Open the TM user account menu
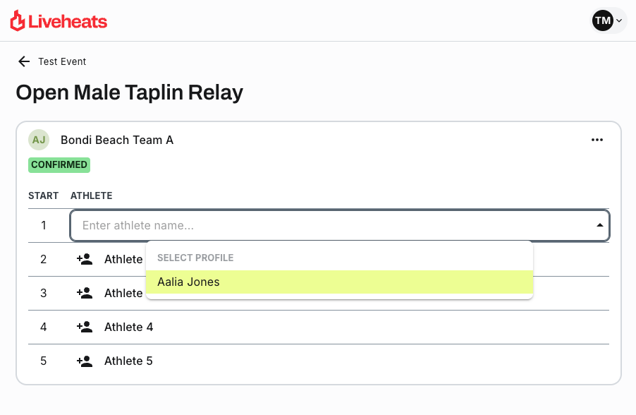The image size is (636, 415). tap(603, 20)
